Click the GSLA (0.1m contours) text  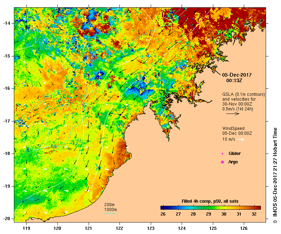point(243,94)
